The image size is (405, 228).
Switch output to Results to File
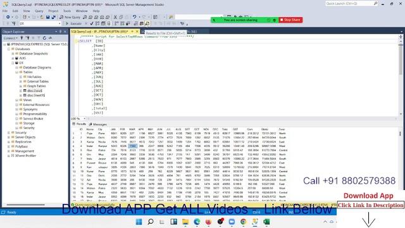click(147, 23)
